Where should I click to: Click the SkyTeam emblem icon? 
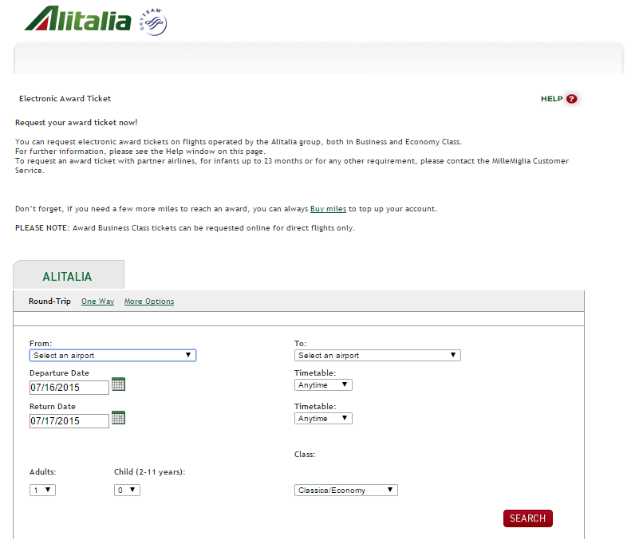(x=153, y=22)
